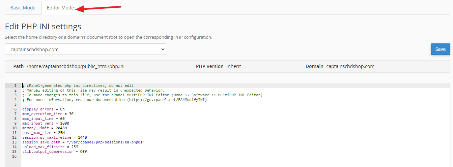Screen dimensions: 453x167
Task: Click the session.save_path directive line
Action: [83, 142]
